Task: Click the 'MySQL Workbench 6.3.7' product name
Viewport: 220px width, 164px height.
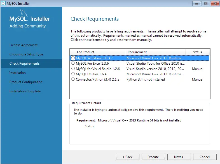Action: pyautogui.click(x=94, y=58)
